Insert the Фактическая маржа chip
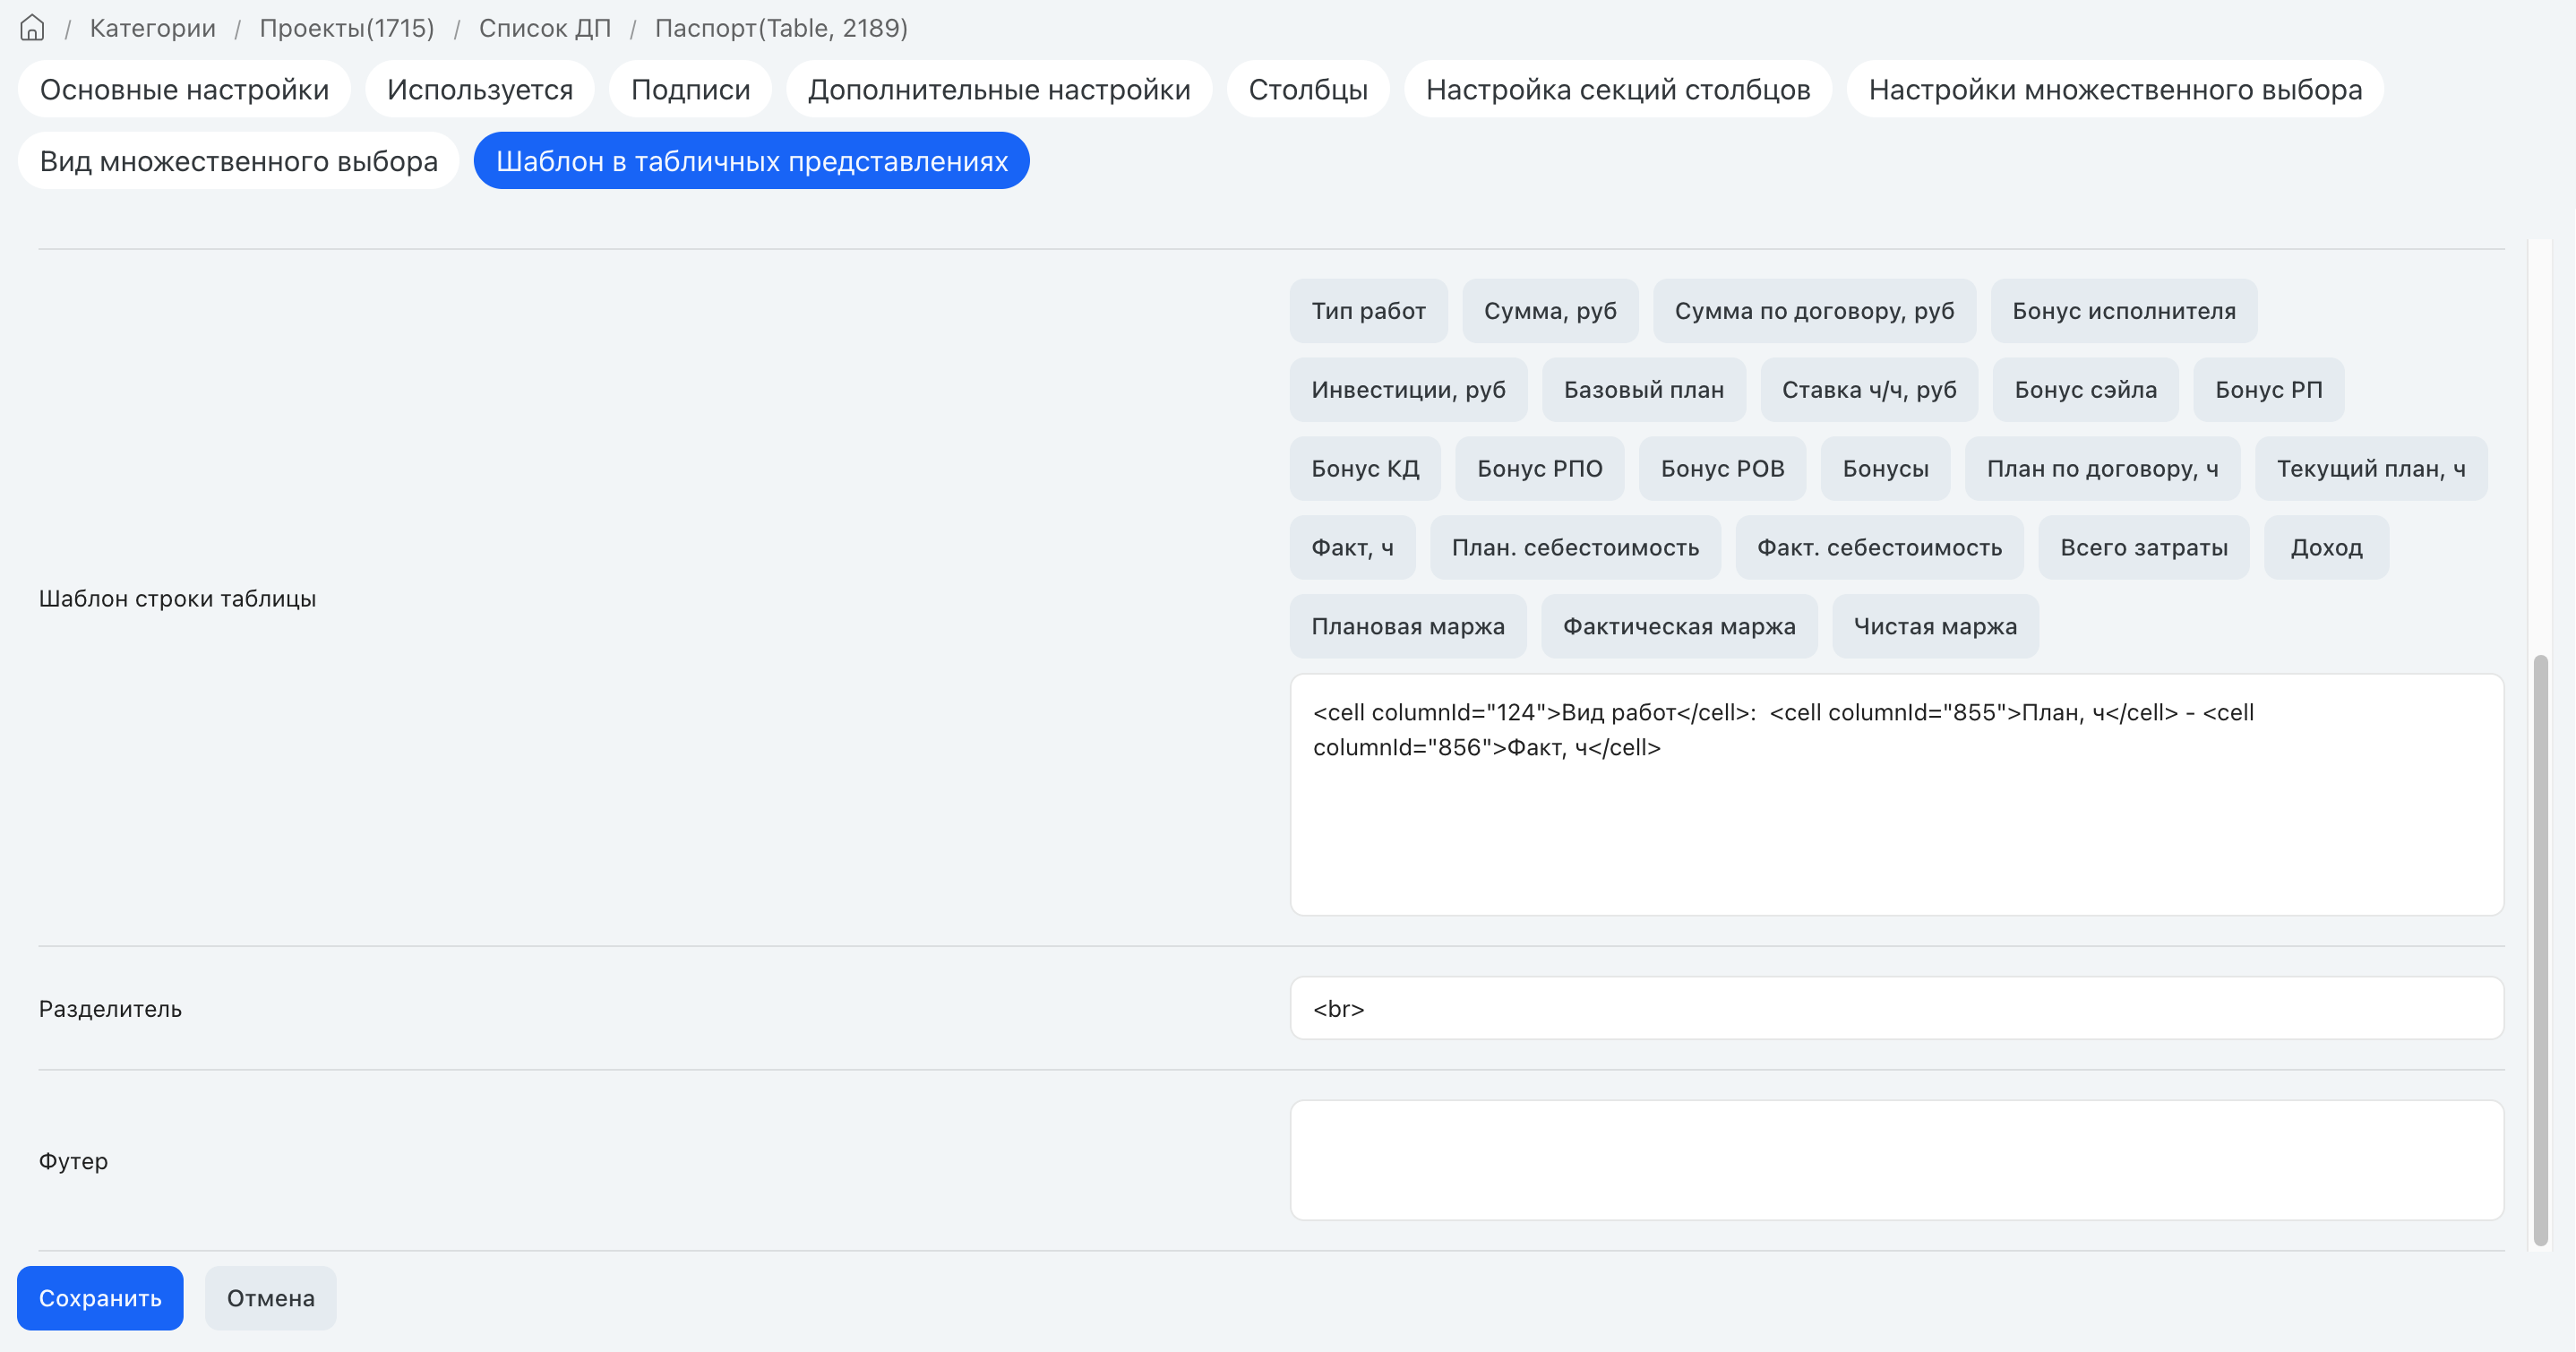The height and width of the screenshot is (1352, 2576). point(1679,627)
